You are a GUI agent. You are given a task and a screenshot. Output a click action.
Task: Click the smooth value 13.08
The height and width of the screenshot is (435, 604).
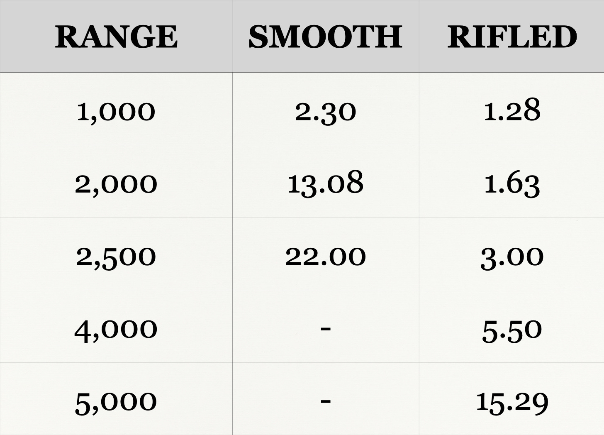[326, 183]
